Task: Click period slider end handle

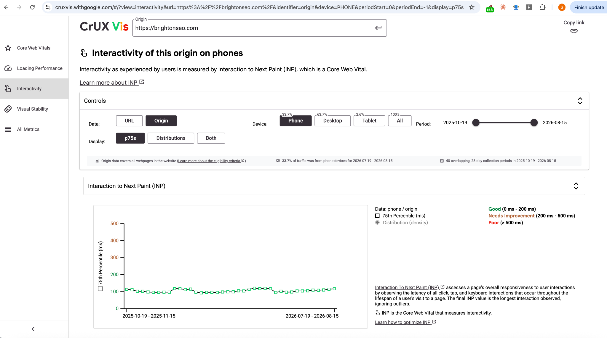Action: pyautogui.click(x=534, y=123)
